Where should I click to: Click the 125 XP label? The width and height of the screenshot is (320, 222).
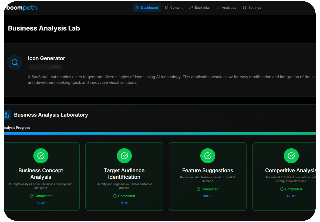pyautogui.click(x=291, y=196)
